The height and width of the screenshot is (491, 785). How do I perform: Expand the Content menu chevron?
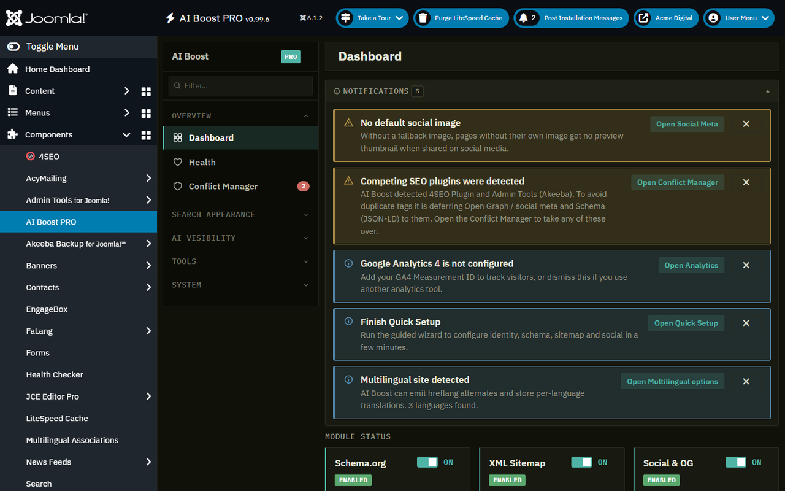click(x=127, y=91)
